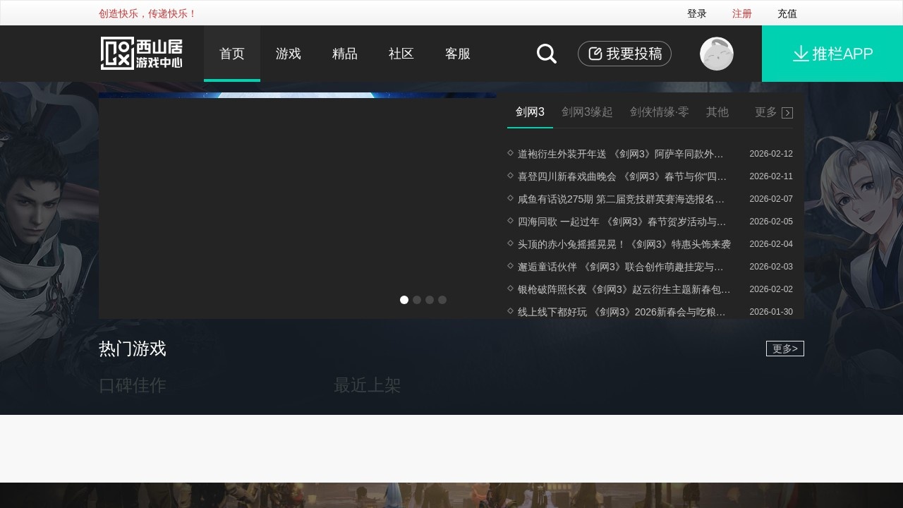Screen dimensions: 903x508
Task: Open the 游戏 navigation menu item
Action: (288, 54)
